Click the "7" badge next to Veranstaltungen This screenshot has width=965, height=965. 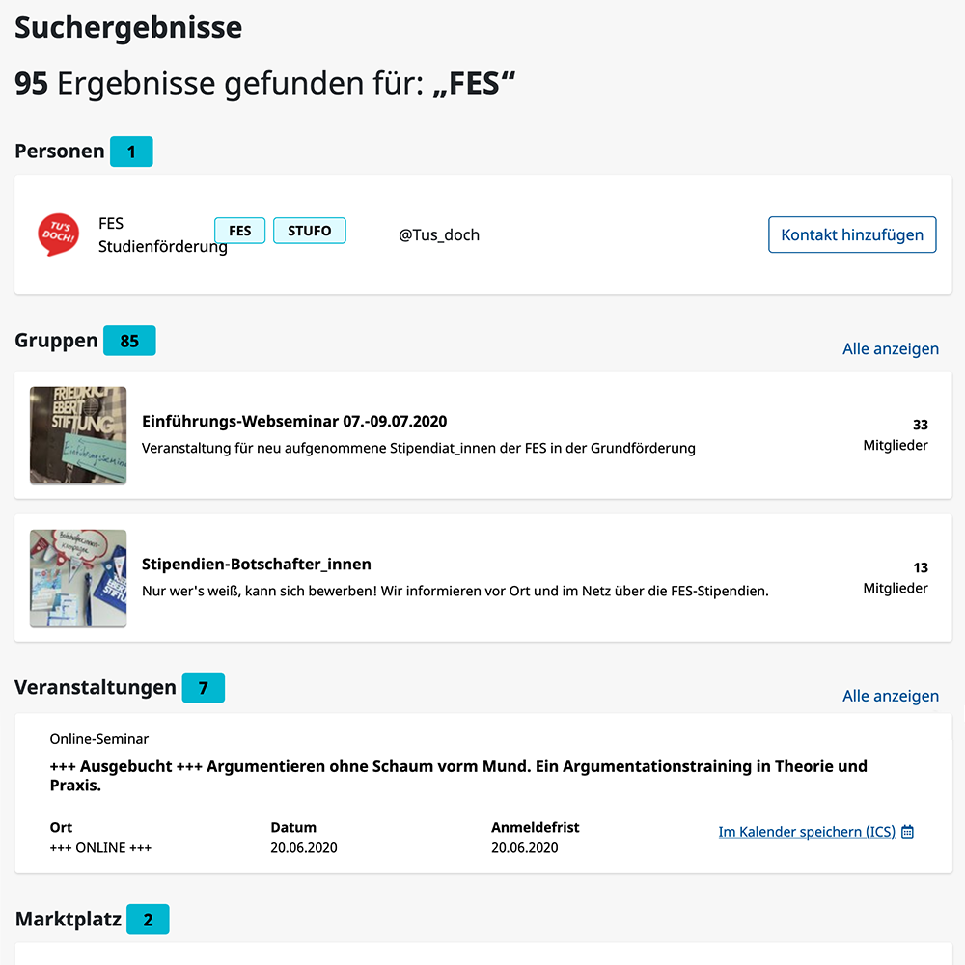coord(205,687)
